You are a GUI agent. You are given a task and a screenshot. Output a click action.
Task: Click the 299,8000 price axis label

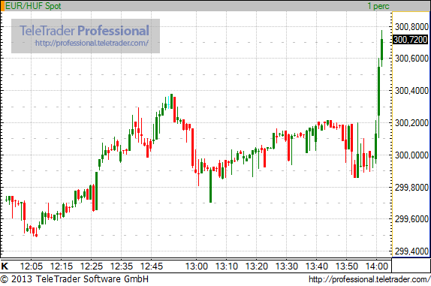click(411, 188)
